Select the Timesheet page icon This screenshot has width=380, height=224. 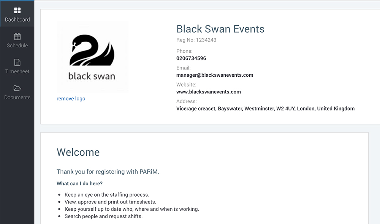17,62
